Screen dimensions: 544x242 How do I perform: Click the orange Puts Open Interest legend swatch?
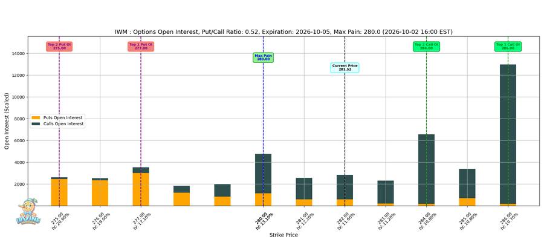click(x=36, y=118)
